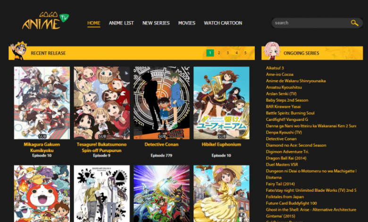
Task: Open the Hibike! Euphonium poster thumbnail
Action: coord(221,103)
